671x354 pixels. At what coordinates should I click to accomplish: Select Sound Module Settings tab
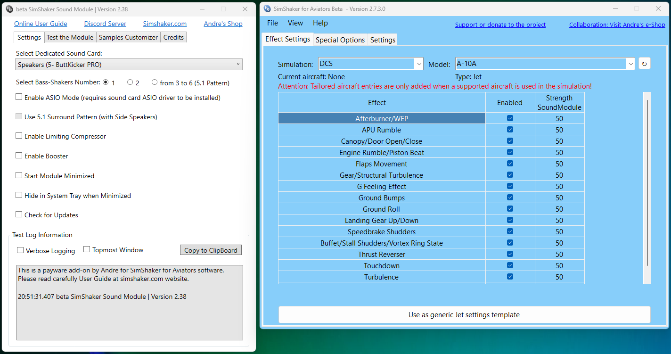(x=29, y=37)
